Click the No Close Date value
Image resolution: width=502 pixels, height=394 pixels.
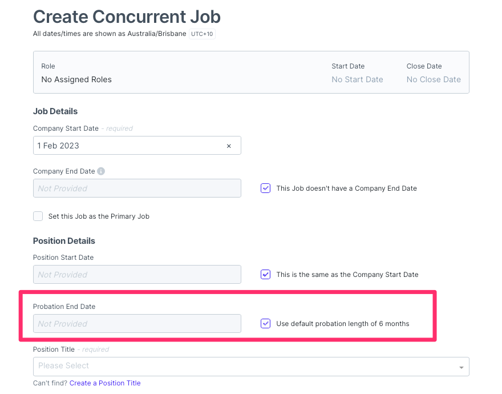coord(434,80)
